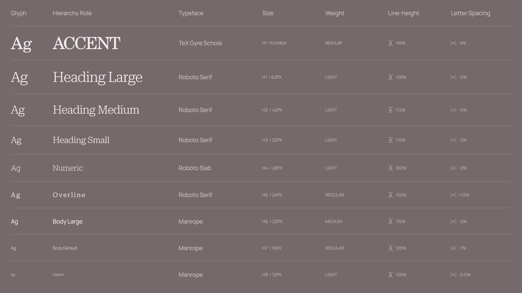
Task: Click REGULAR weight in ACCENT row
Action: (334, 43)
